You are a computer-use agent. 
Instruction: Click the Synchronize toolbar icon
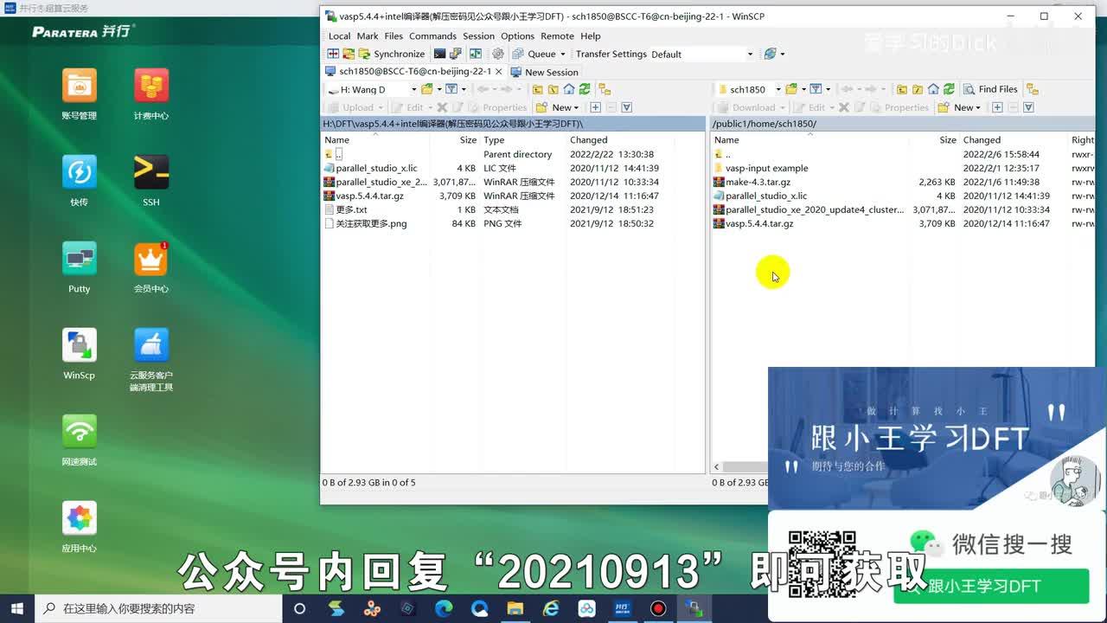click(364, 54)
